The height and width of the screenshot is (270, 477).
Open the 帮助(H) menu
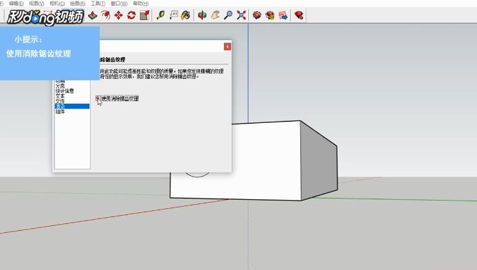pyautogui.click(x=140, y=3)
